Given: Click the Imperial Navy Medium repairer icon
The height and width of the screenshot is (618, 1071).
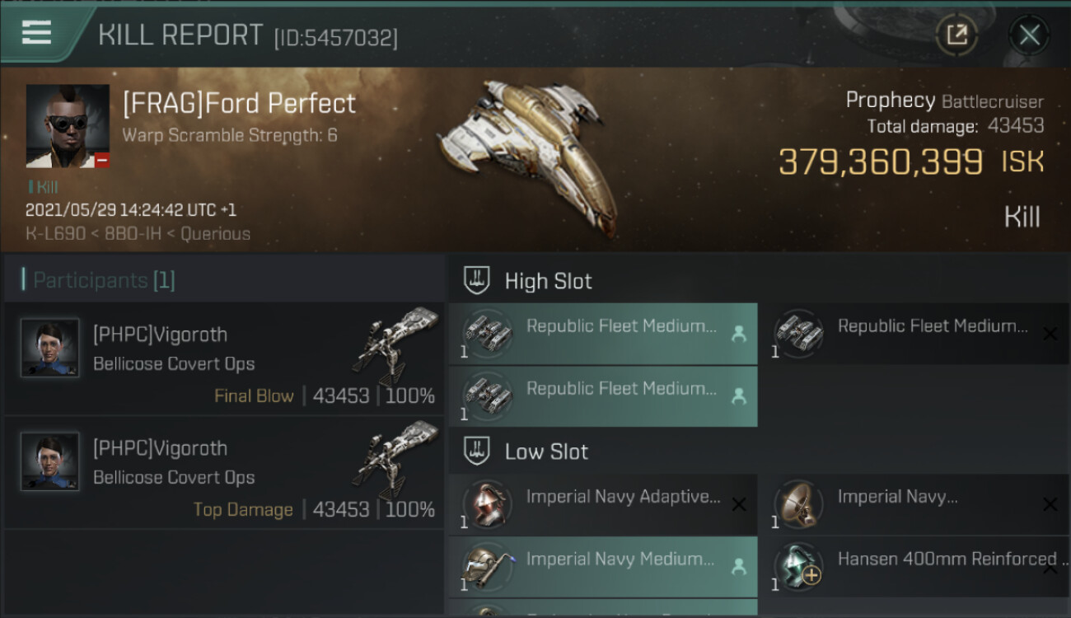Looking at the screenshot, I should click(x=488, y=566).
